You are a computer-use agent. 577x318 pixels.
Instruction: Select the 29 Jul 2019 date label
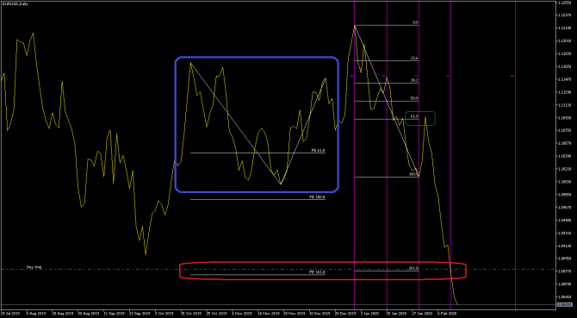point(10,314)
